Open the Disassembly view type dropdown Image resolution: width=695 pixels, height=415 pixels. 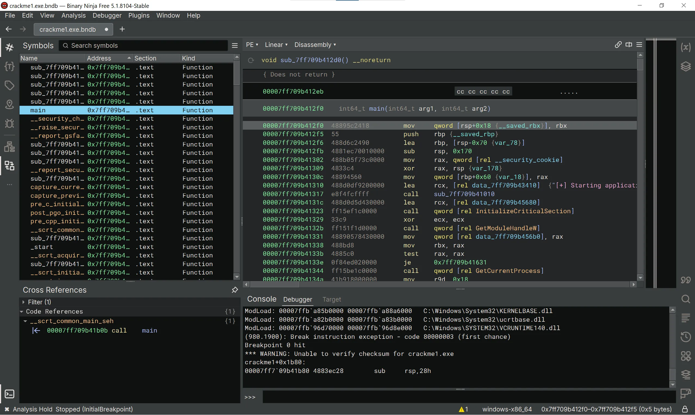point(315,45)
